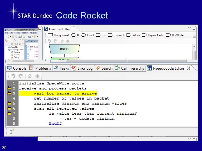
Task: Select the Else If flowchart shape
Action: tap(88, 35)
